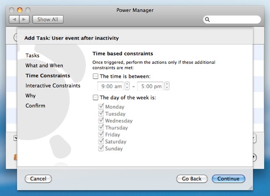Click the Go Back button
This screenshot has height=196, width=270.
(192, 179)
